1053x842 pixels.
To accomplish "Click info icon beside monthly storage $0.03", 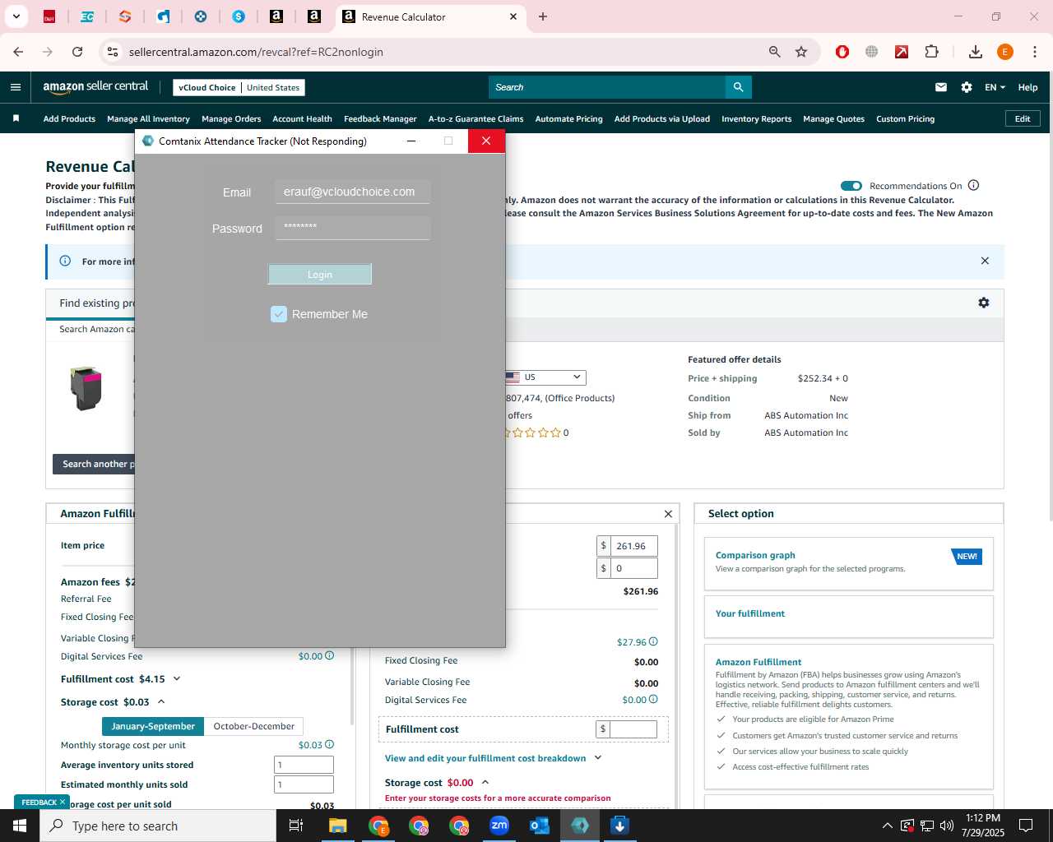I will [x=329, y=744].
